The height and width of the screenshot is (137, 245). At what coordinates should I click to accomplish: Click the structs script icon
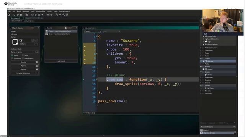point(206,75)
